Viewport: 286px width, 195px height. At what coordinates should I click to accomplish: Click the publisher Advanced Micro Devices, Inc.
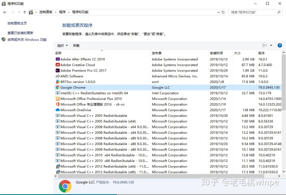[175, 76]
